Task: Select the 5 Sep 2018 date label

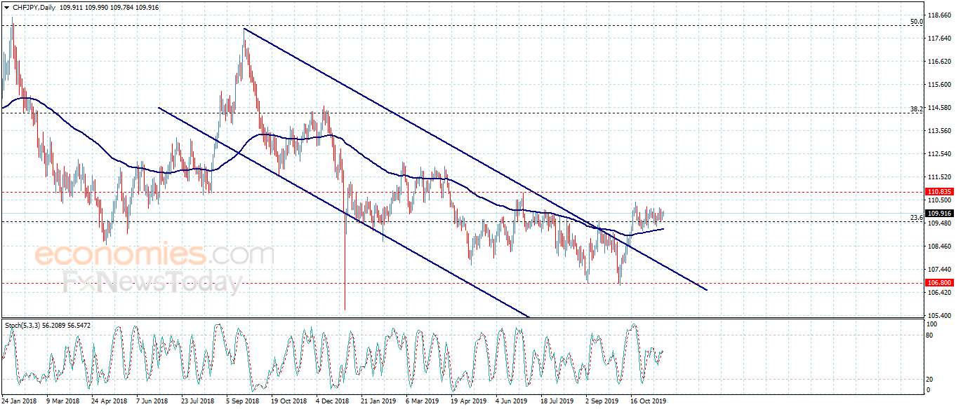Action: (244, 402)
